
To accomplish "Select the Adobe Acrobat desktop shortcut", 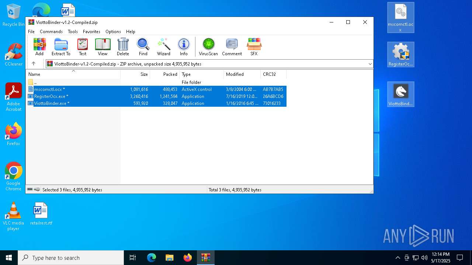I will pyautogui.click(x=14, y=97).
